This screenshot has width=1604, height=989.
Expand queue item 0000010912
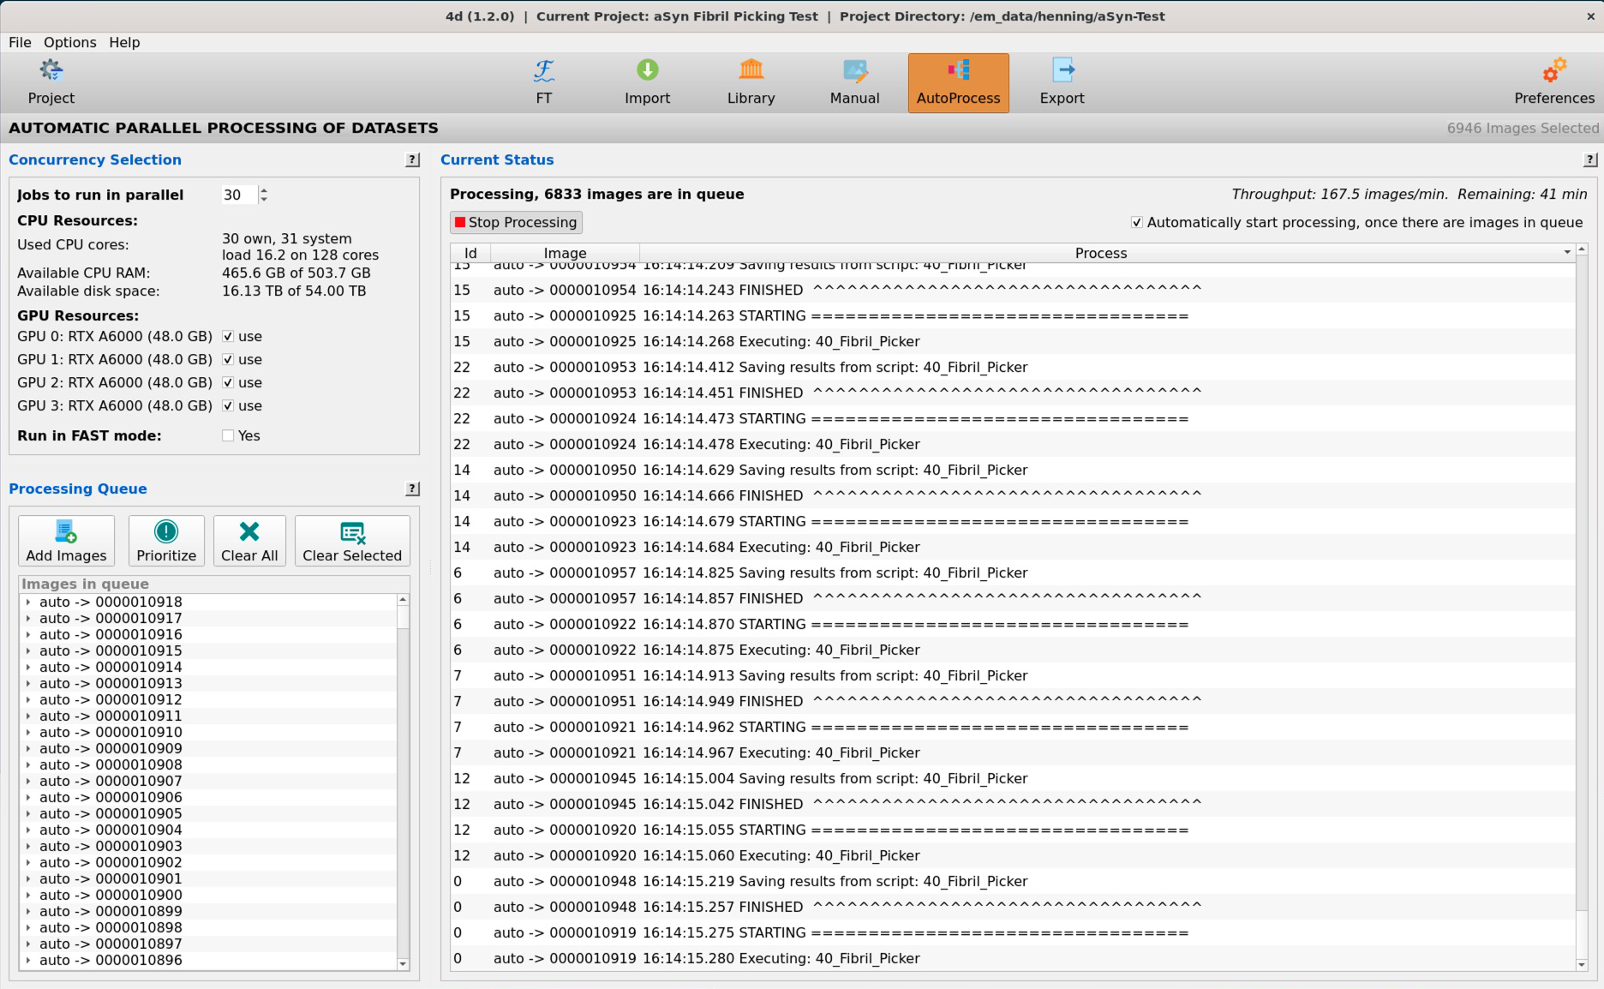(28, 699)
